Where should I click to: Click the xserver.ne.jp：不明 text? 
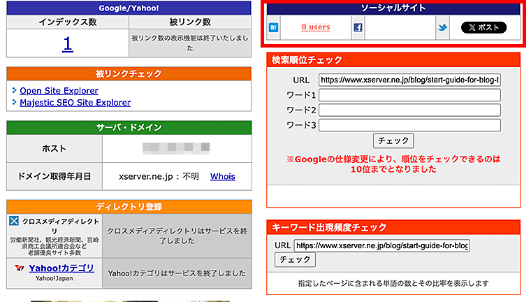[x=159, y=177]
